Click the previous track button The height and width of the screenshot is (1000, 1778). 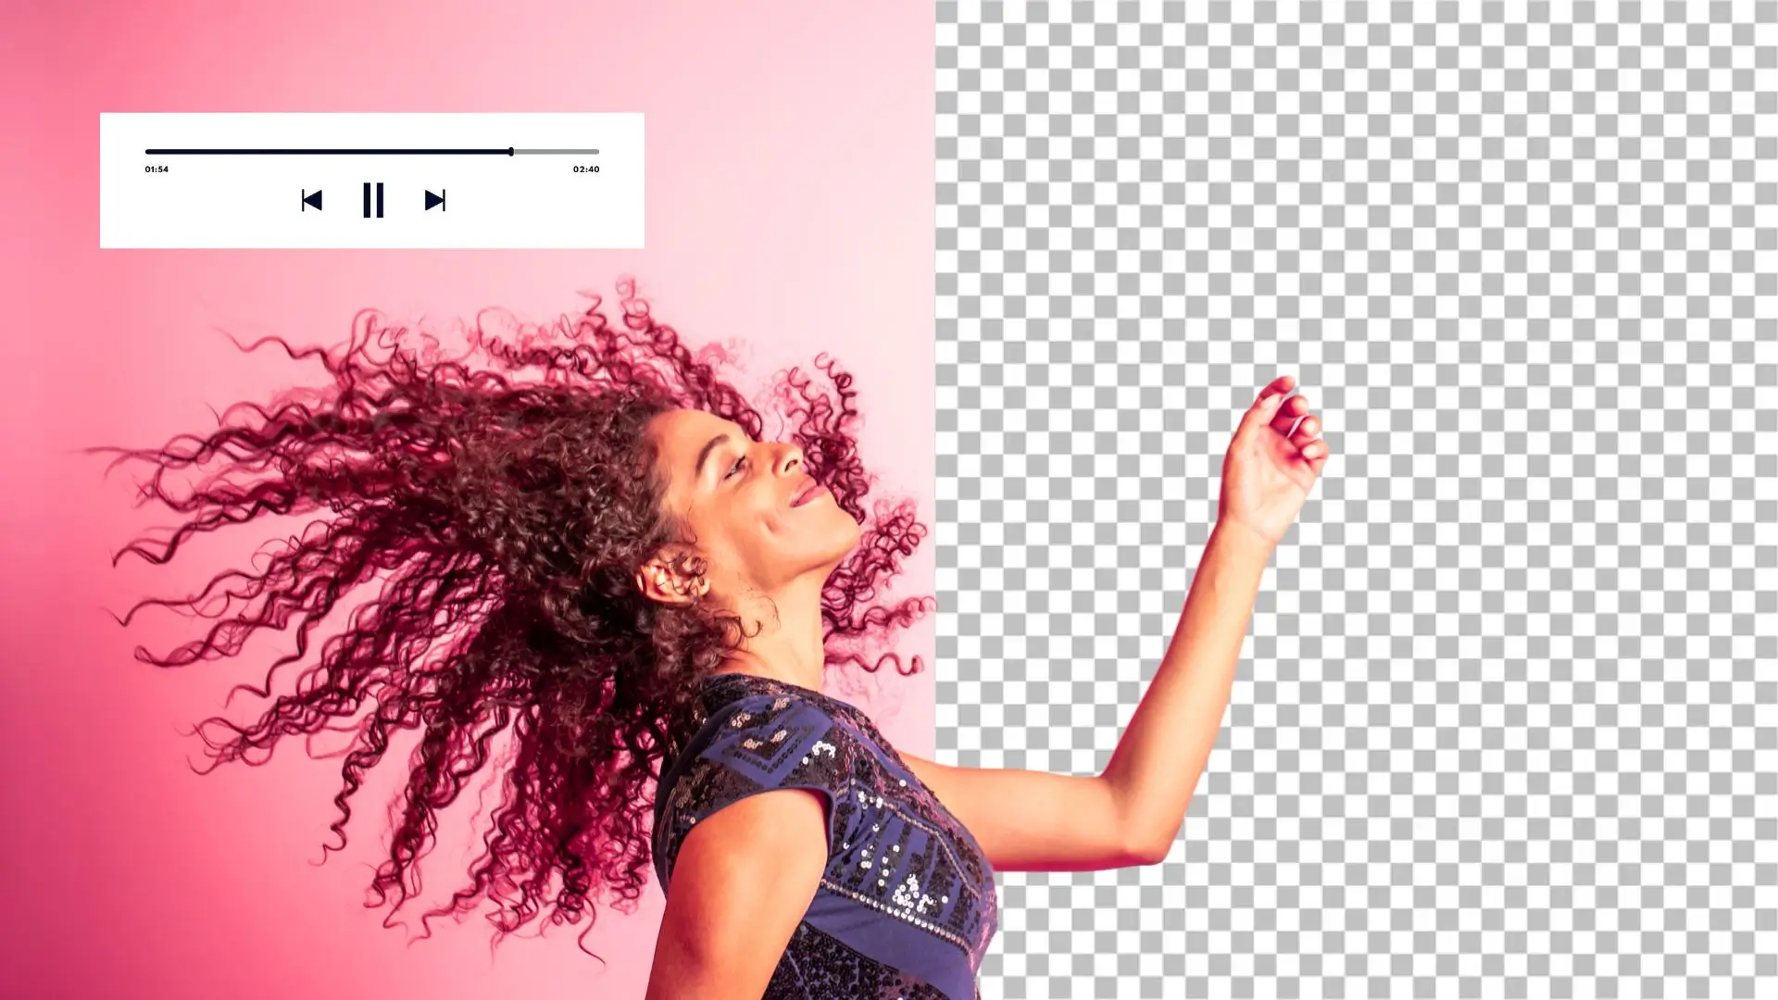click(311, 200)
